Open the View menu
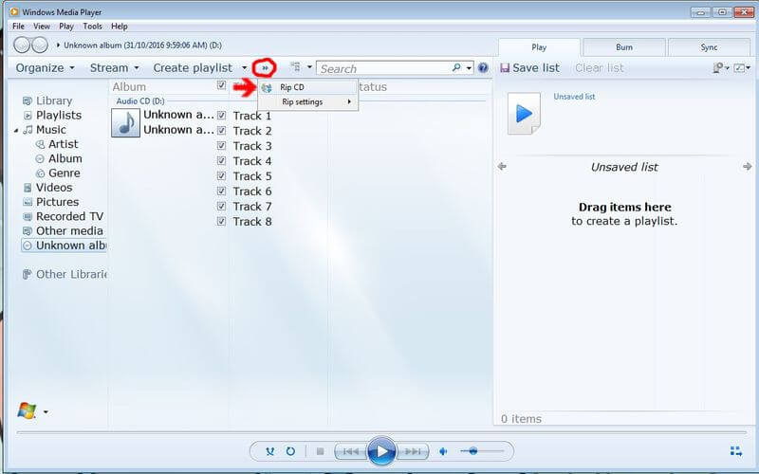The image size is (759, 474). [x=42, y=27]
